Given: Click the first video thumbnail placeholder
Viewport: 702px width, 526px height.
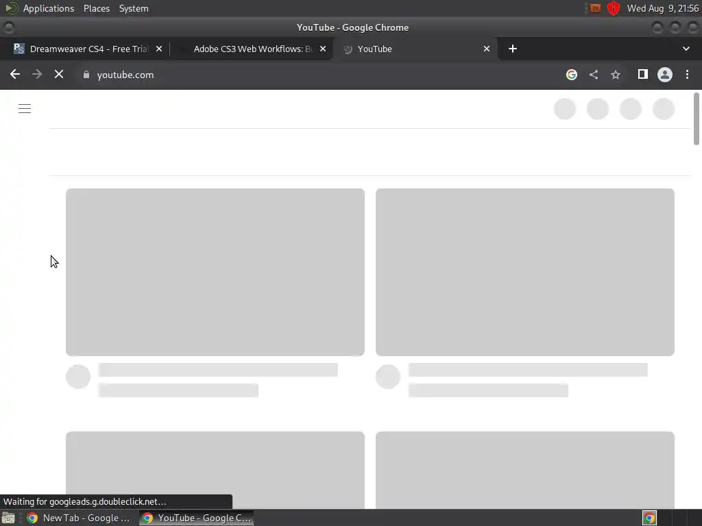Looking at the screenshot, I should (x=215, y=272).
